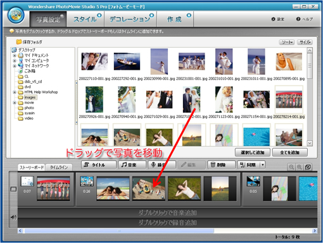Viewport: 323px width, 243px height.
Task: Click the timeline scrollbar left arrow
Action: tap(20, 230)
